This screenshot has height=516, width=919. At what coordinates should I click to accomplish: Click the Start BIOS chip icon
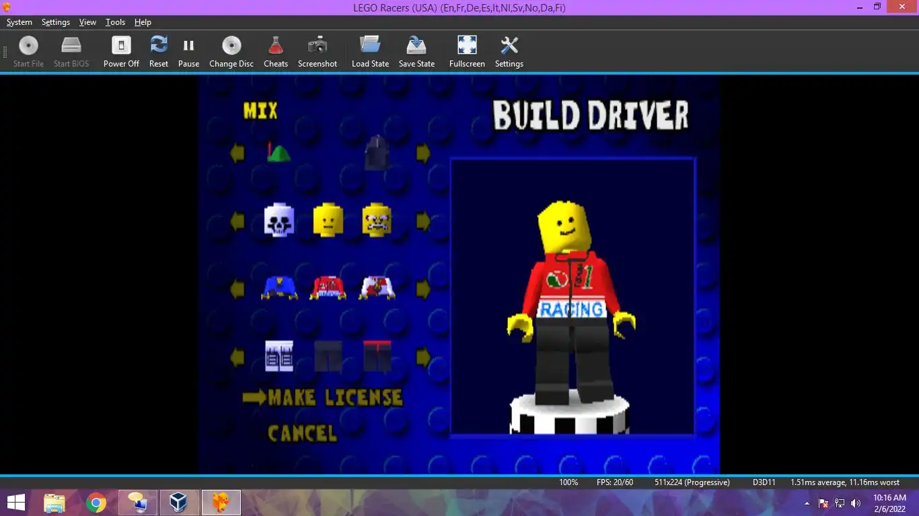(x=71, y=52)
